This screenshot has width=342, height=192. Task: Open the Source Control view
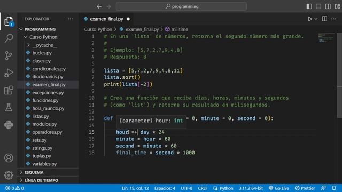[x=9, y=55]
